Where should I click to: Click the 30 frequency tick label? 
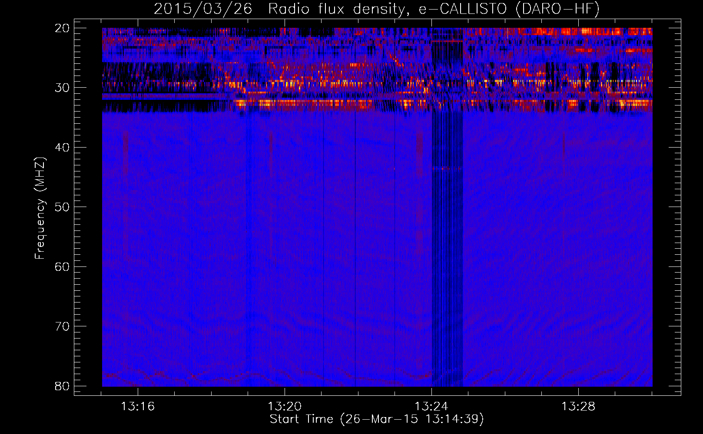[x=62, y=88]
